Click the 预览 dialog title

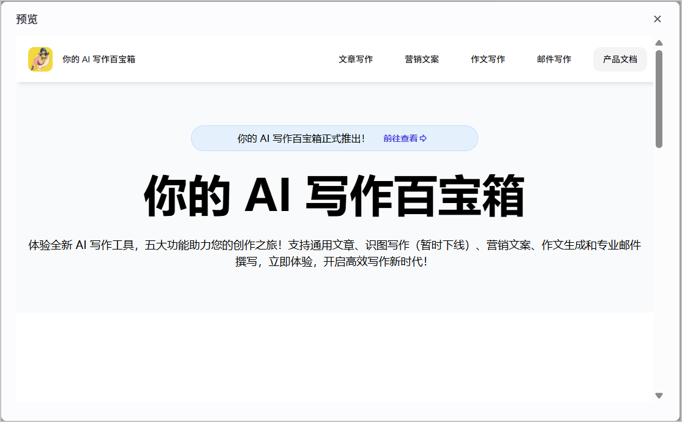click(27, 19)
